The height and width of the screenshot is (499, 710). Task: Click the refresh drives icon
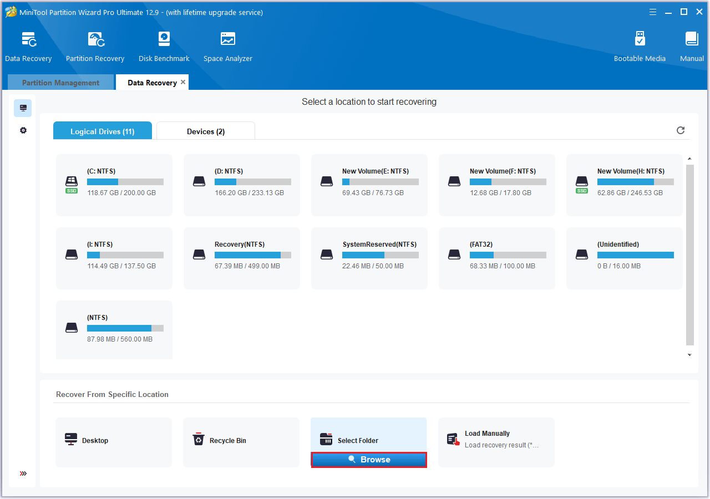pyautogui.click(x=681, y=130)
